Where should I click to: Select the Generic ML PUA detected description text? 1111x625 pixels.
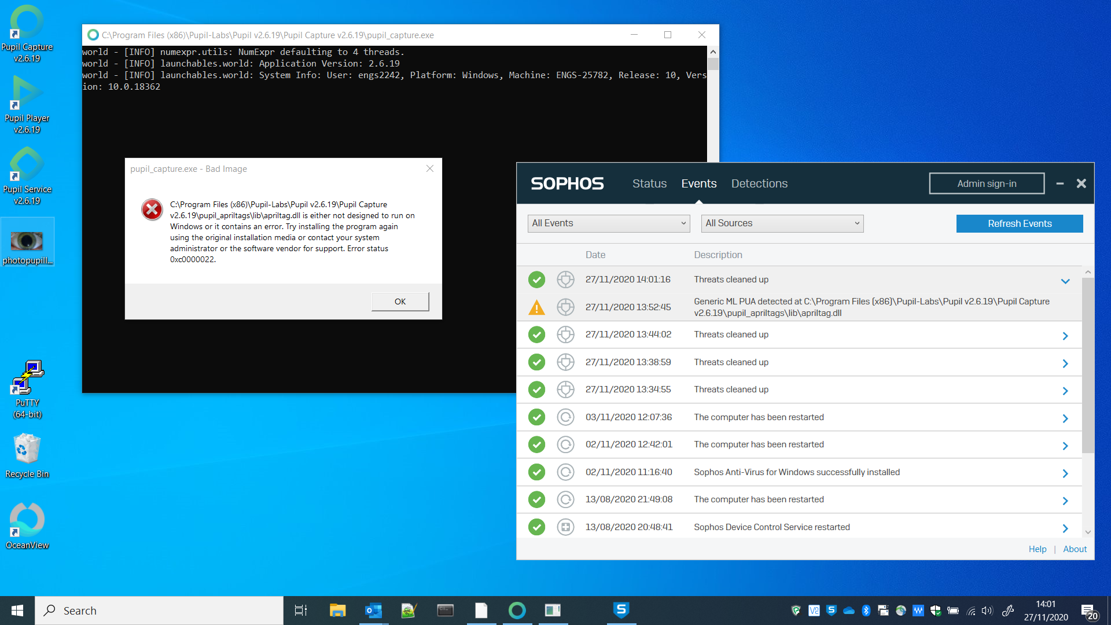click(871, 307)
